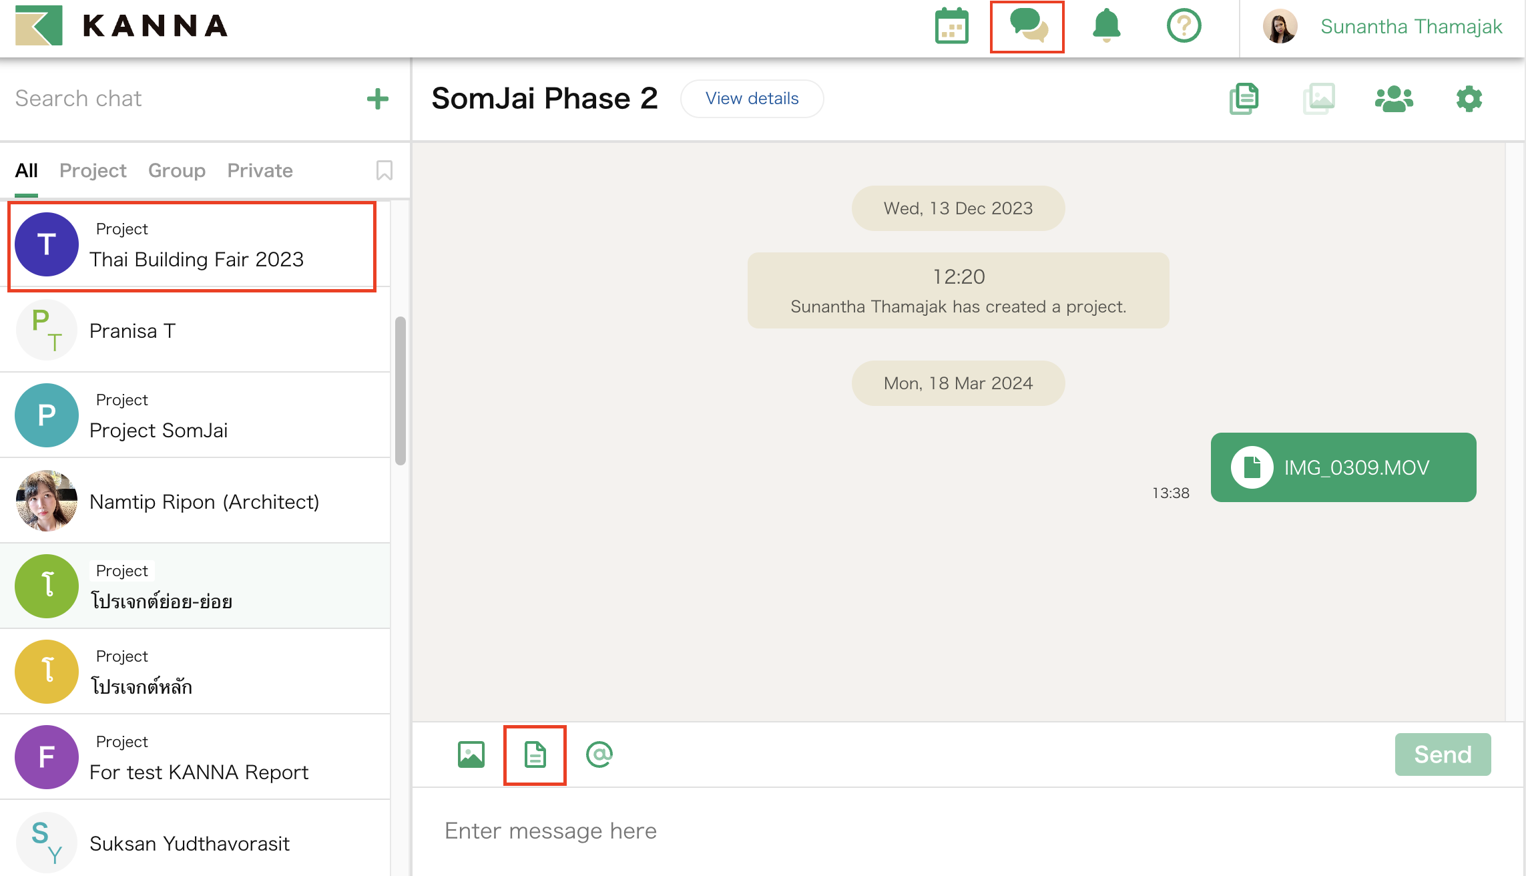Open the help menu

(1184, 26)
